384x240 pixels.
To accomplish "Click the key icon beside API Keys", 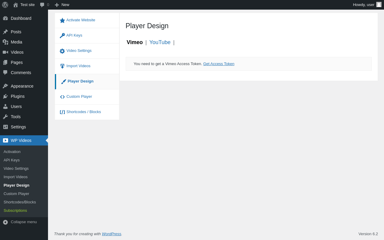I will pos(62,36).
